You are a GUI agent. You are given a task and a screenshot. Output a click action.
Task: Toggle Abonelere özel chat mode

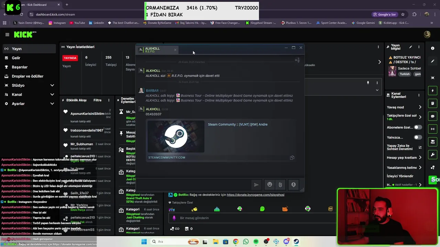click(x=418, y=127)
